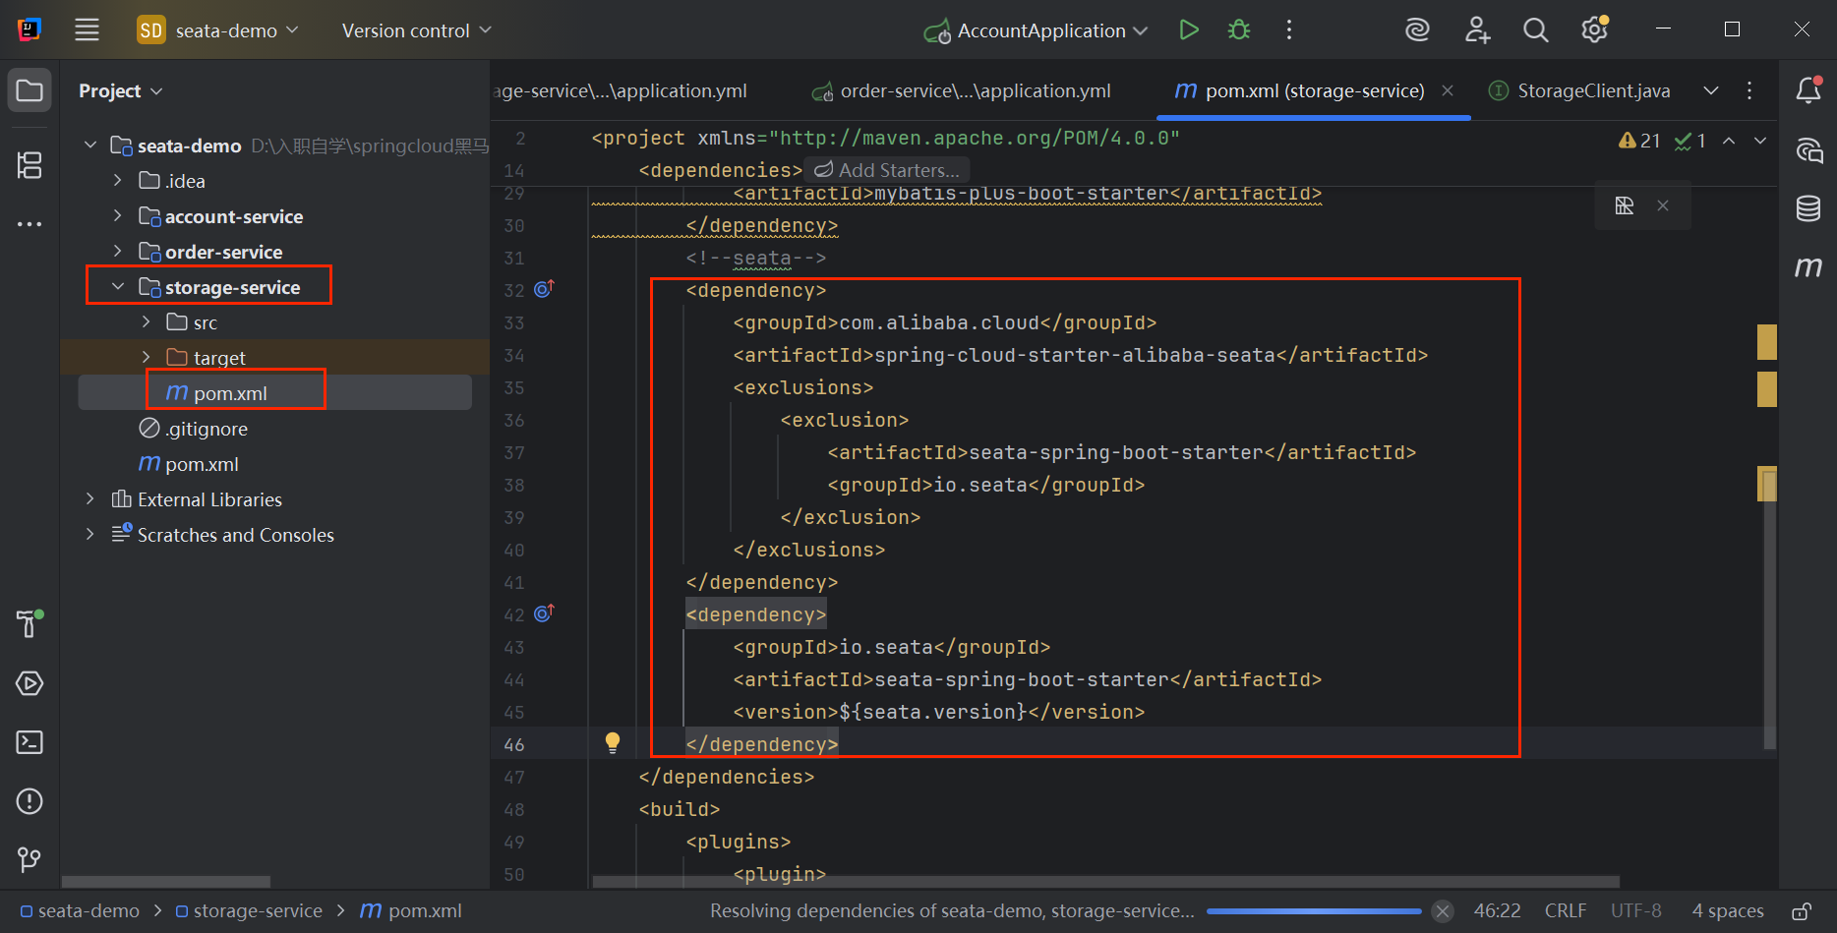Change CRLF line separator
This screenshot has height=933, width=1837.
pyautogui.click(x=1566, y=911)
